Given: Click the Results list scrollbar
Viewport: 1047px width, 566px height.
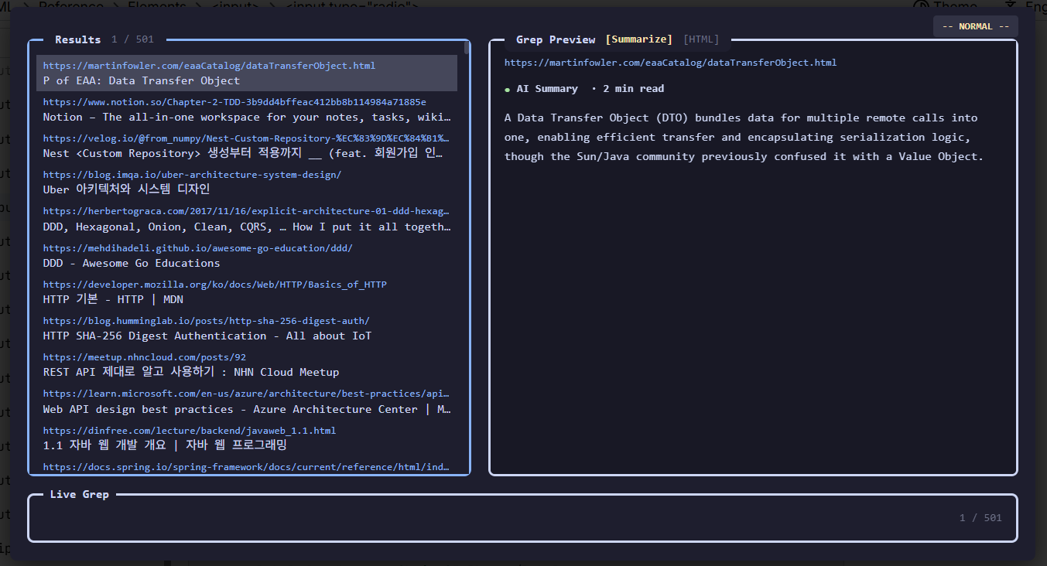Looking at the screenshot, I should 467,48.
